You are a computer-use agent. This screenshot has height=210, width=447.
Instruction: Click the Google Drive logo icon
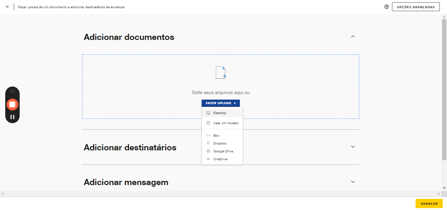click(208, 151)
